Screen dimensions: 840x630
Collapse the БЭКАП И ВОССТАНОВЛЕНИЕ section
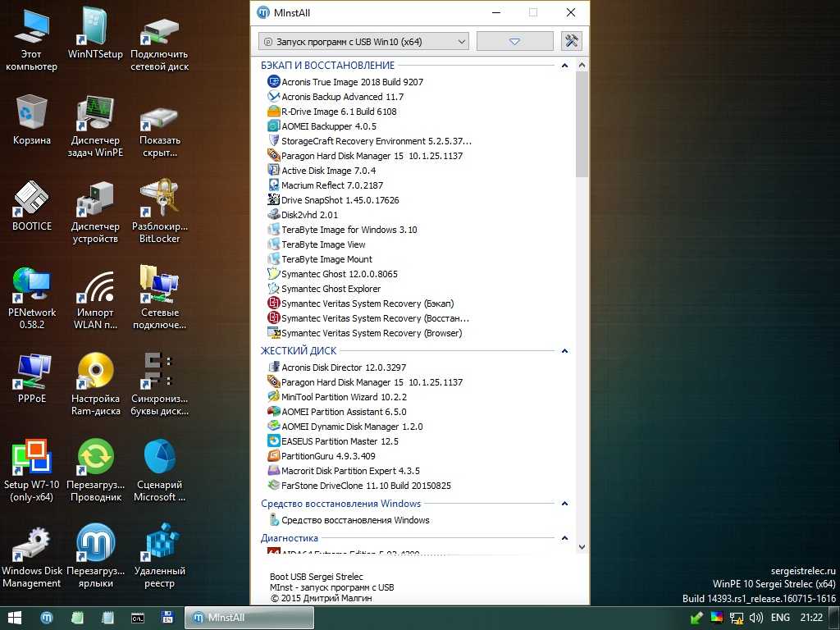(x=564, y=66)
